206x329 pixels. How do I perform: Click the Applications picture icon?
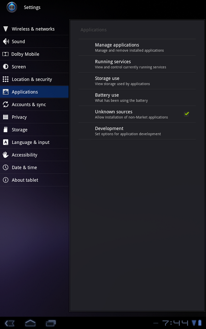pos(6,92)
